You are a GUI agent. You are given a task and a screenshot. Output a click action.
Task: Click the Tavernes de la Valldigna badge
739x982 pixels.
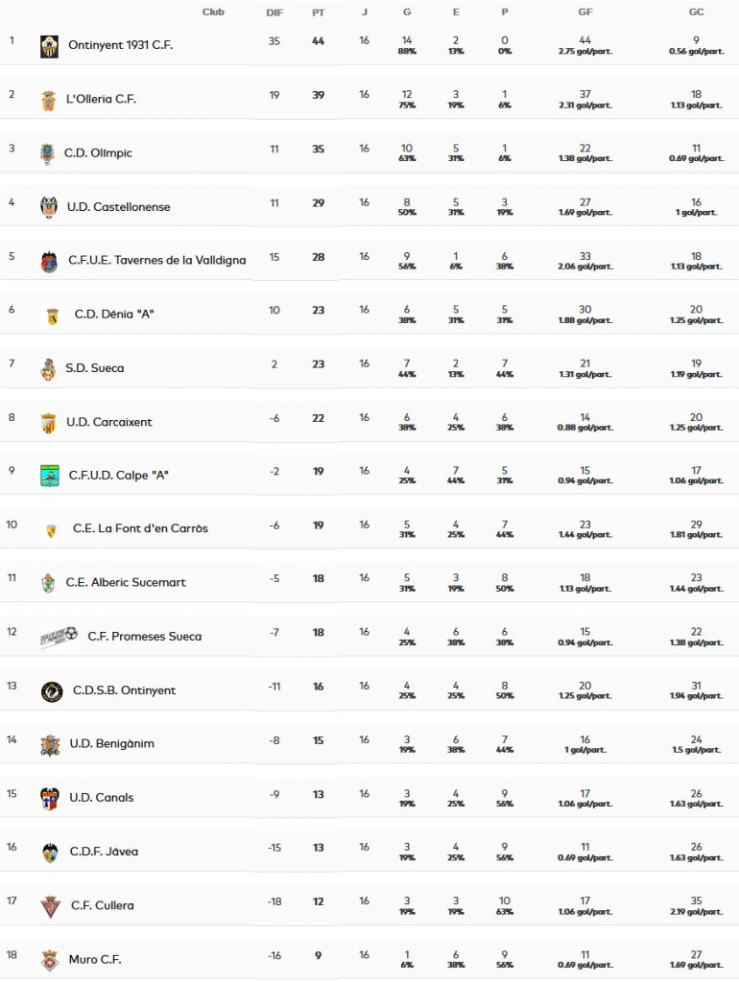[49, 261]
